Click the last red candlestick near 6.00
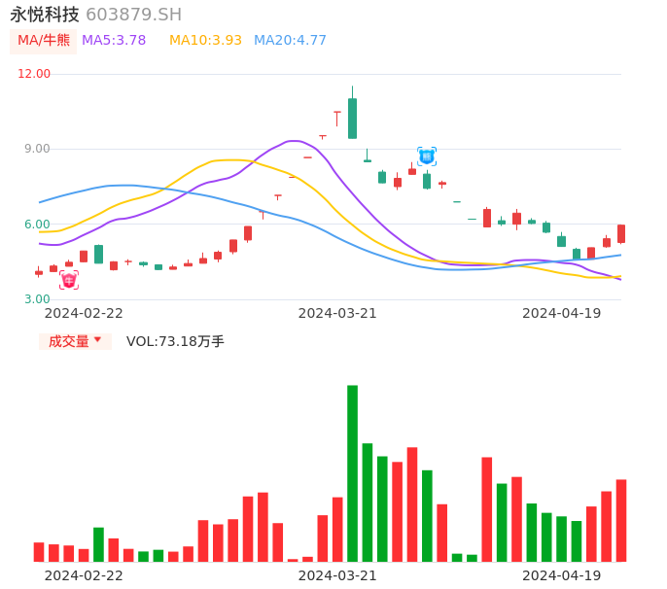The width and height of the screenshot is (667, 589). [x=621, y=234]
